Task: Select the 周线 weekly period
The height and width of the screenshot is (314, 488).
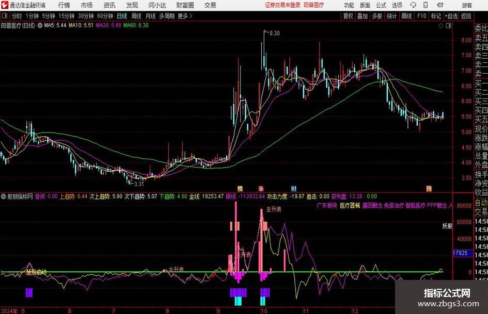Action: tap(136, 16)
